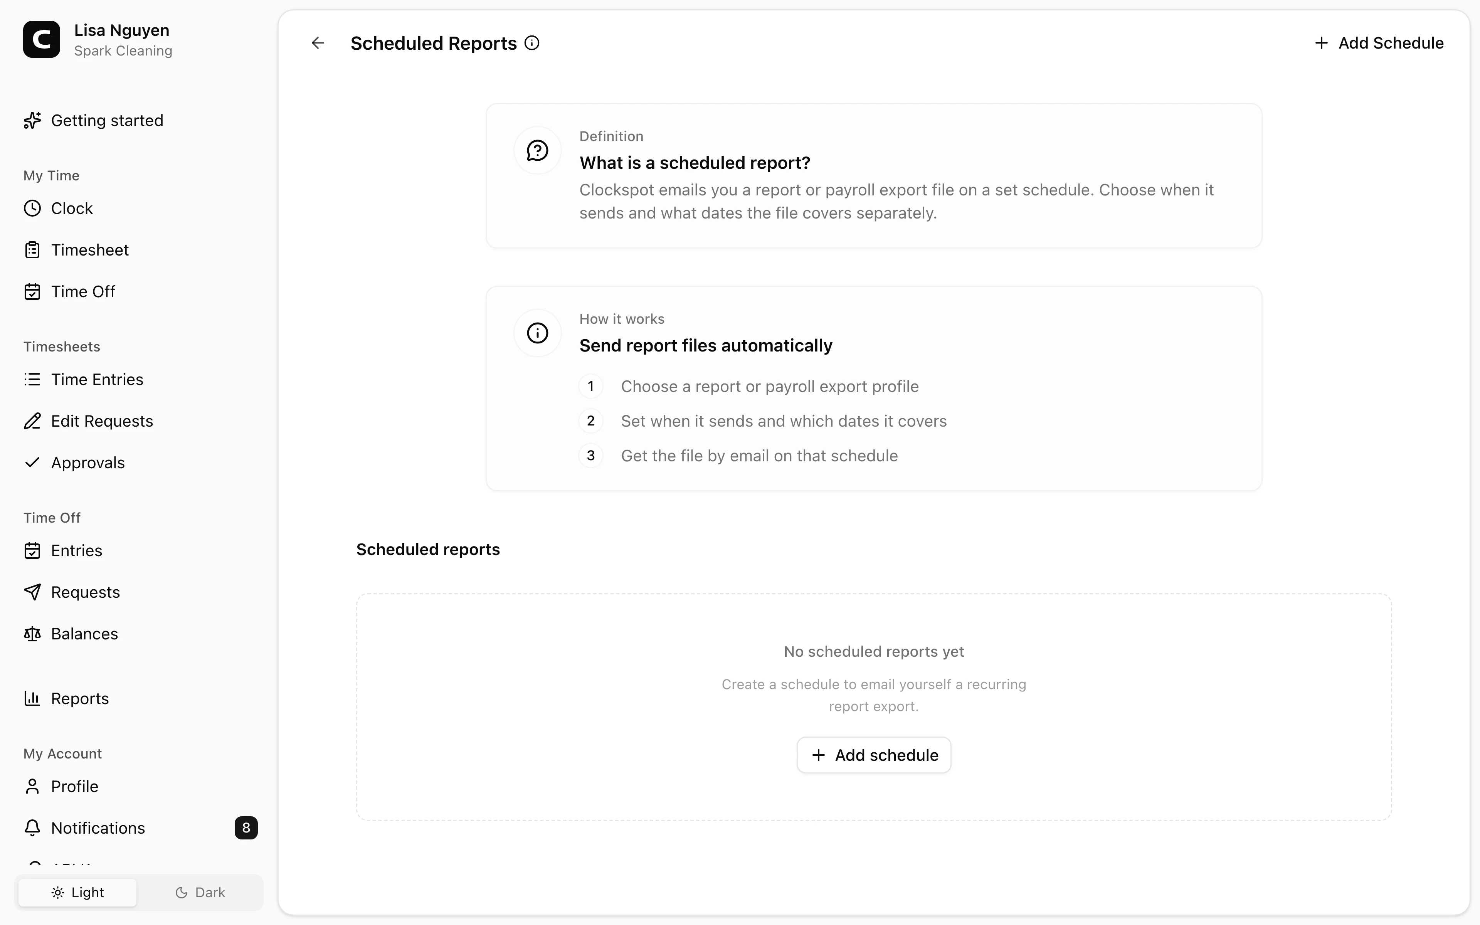Screen dimensions: 1480x925
Task: Click the question bubble icon in Definition card
Action: [538, 150]
